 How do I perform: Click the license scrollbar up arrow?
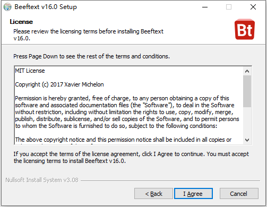coord(247,71)
